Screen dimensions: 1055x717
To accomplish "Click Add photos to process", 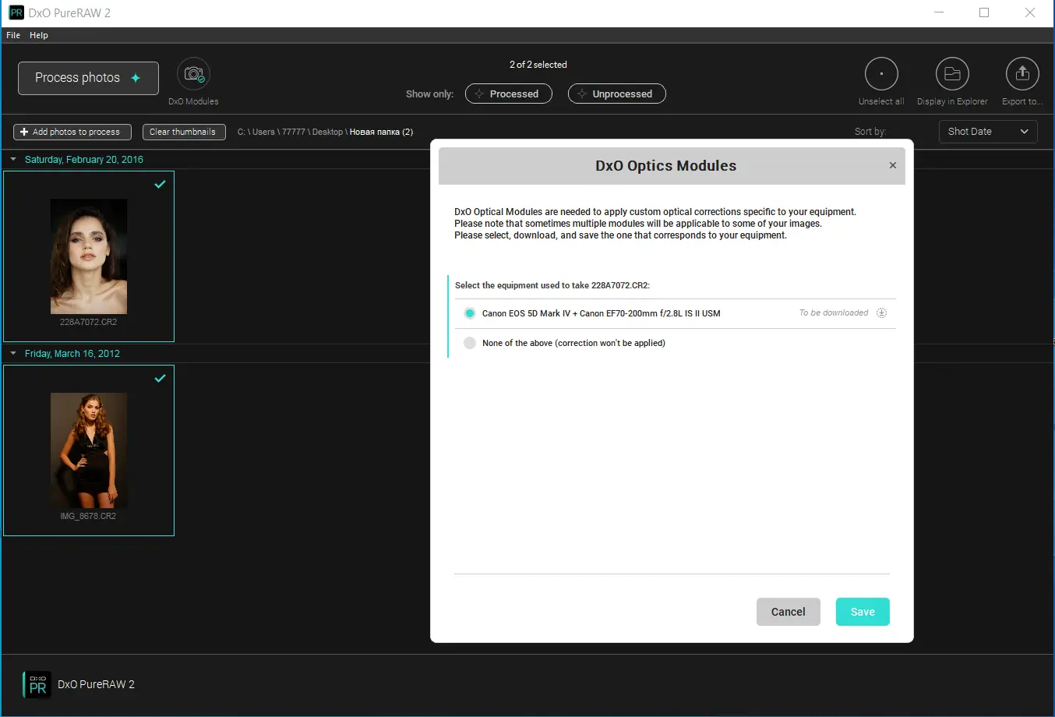I will pos(72,132).
